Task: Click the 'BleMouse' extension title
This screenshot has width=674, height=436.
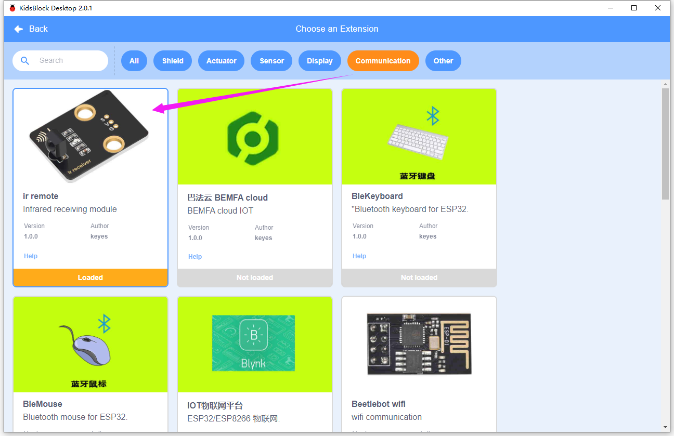Action: (43, 404)
